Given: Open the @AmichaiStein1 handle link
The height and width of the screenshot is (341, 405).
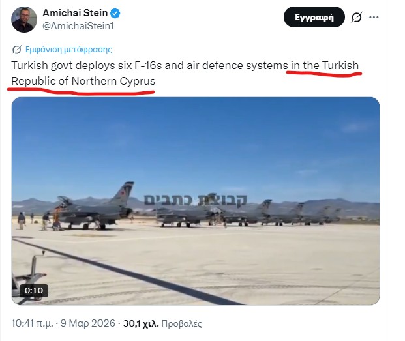Looking at the screenshot, I should click(x=78, y=26).
